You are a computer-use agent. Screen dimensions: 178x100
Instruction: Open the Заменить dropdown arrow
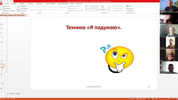(134, 8)
